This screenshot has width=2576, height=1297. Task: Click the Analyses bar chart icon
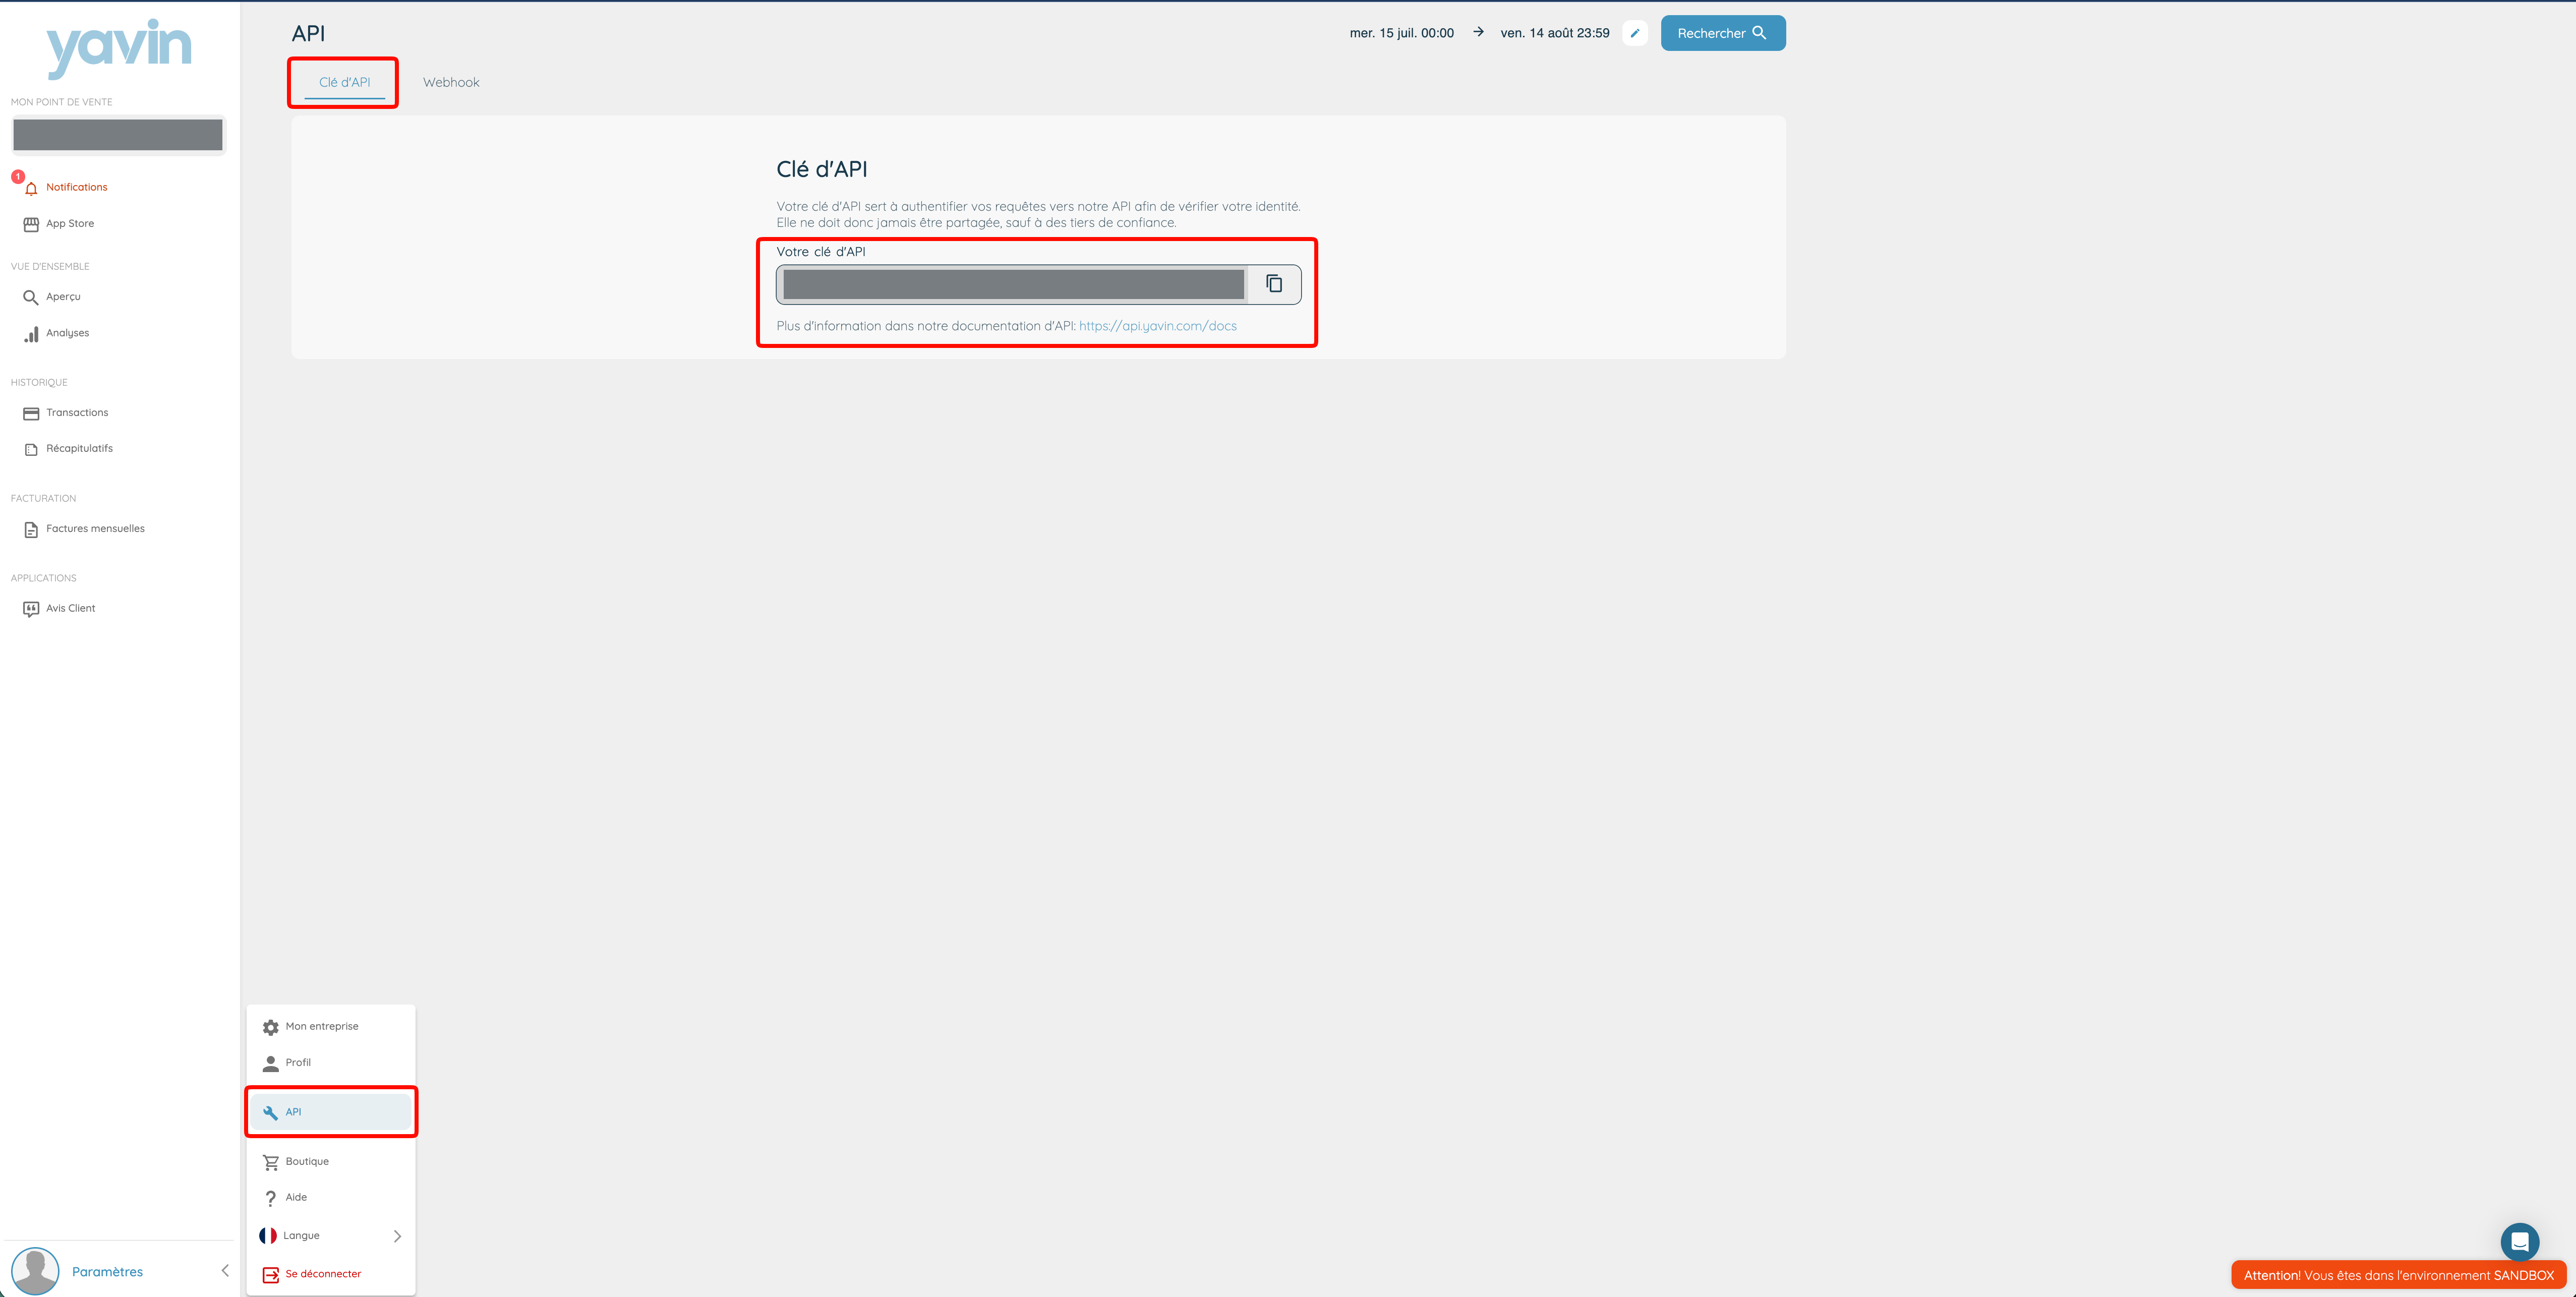pyautogui.click(x=31, y=334)
